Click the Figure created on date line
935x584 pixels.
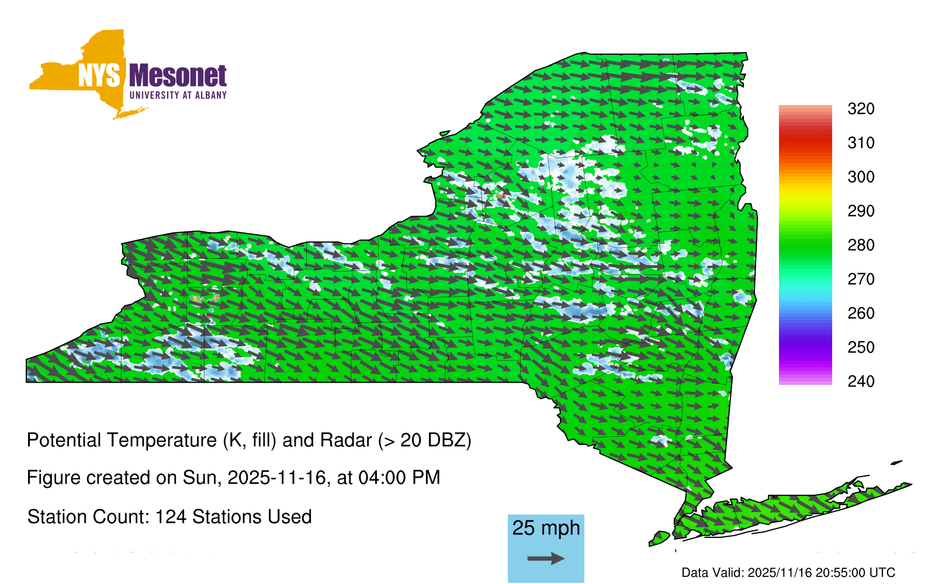click(233, 478)
